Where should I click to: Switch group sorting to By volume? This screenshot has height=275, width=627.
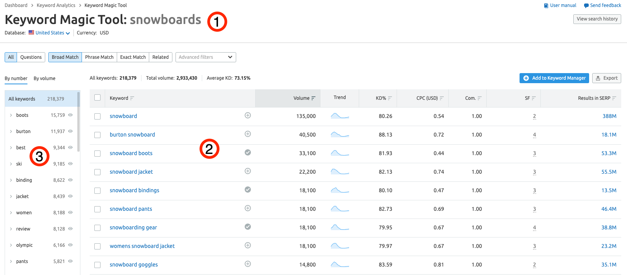44,79
